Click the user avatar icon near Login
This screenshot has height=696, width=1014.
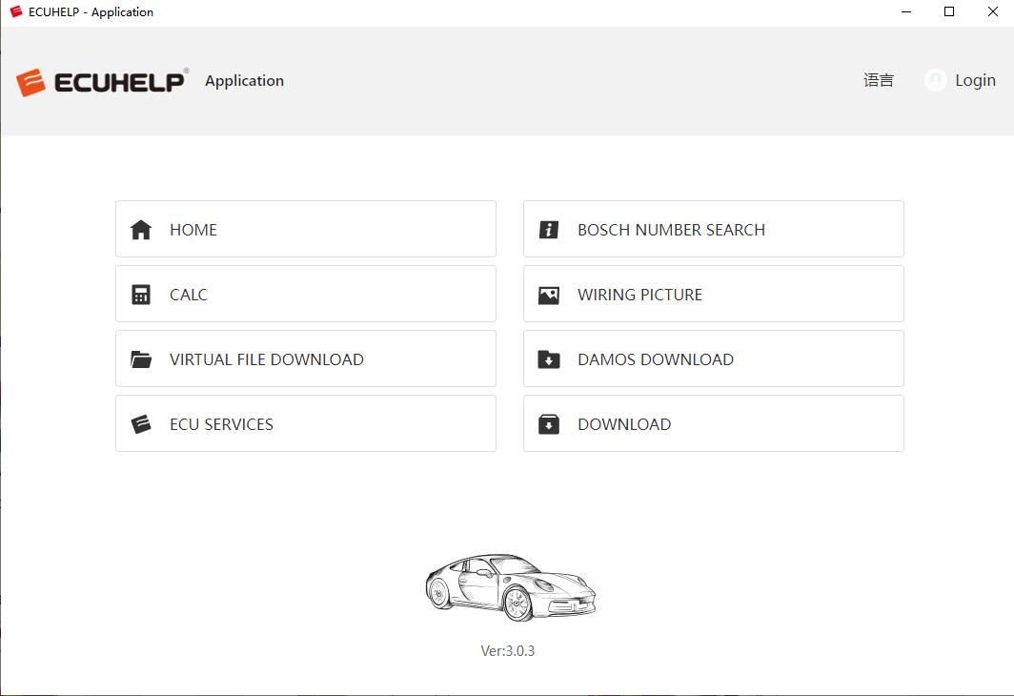tap(935, 80)
